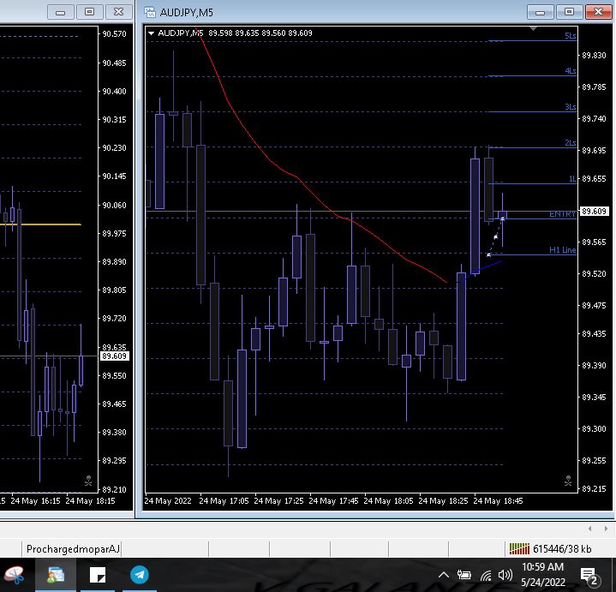Click the AUDJPY,M5 chart window icon
This screenshot has width=616, height=592.
pos(150,12)
